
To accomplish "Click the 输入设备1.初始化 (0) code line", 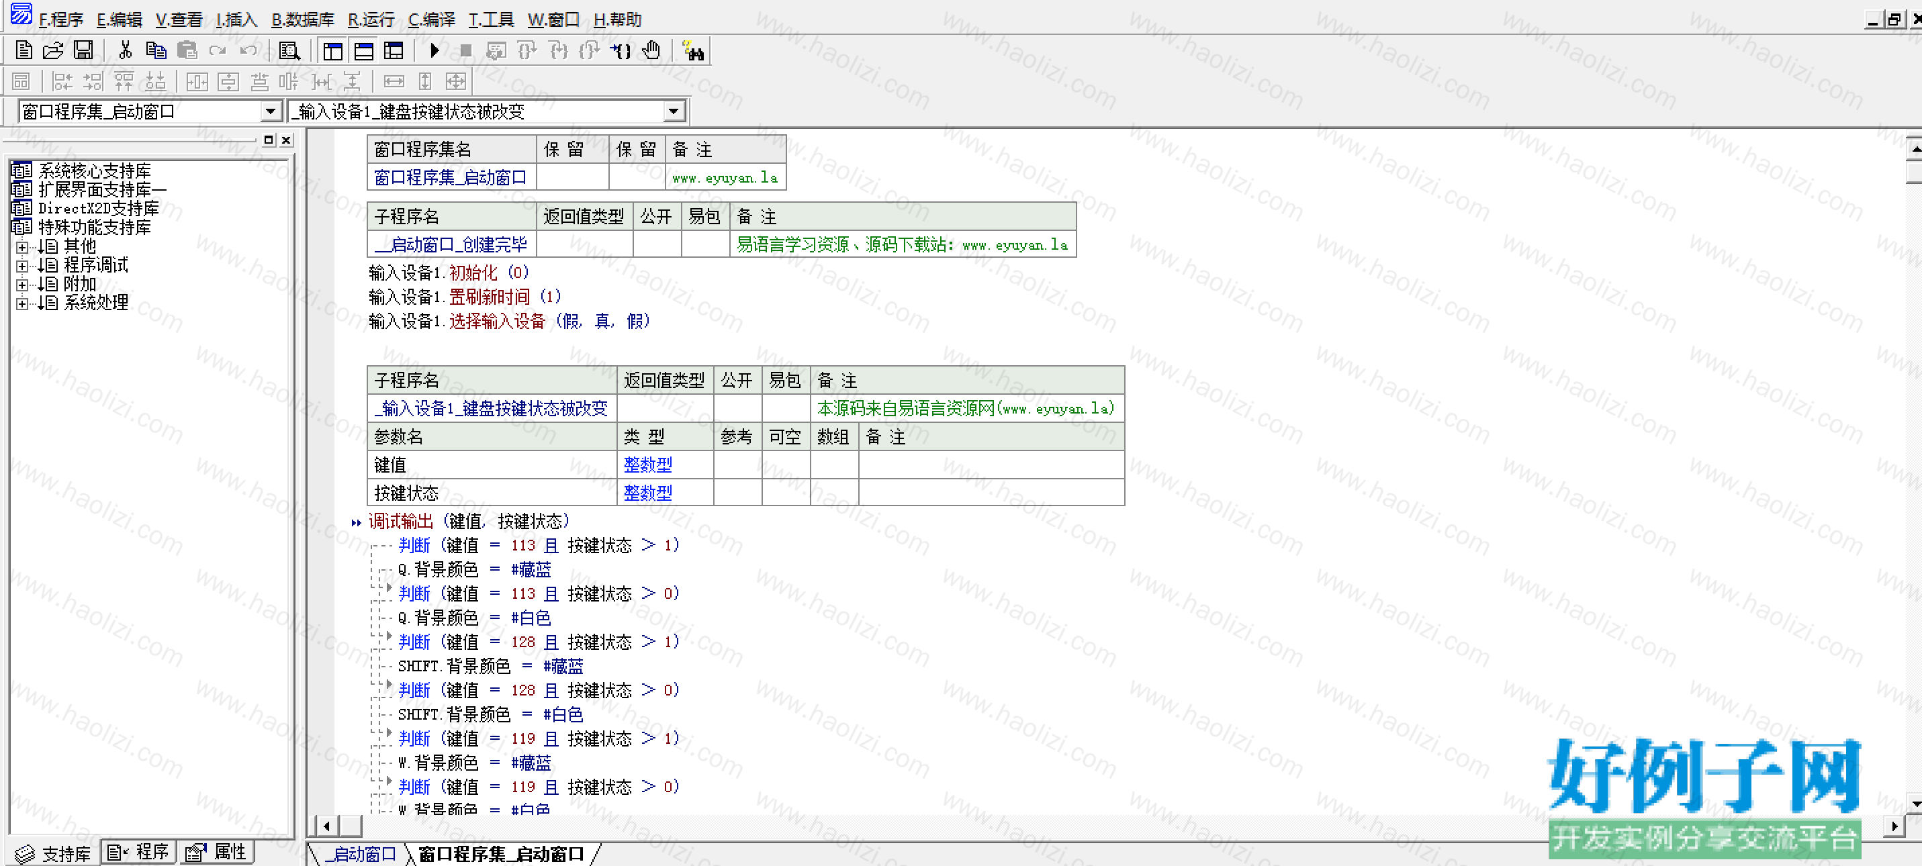I will coord(449,273).
